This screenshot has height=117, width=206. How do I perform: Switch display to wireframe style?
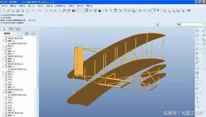[x=140, y=11]
